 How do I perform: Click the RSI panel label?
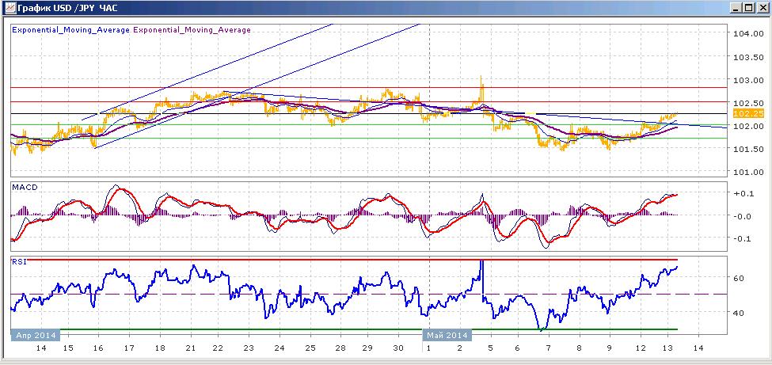(19, 261)
